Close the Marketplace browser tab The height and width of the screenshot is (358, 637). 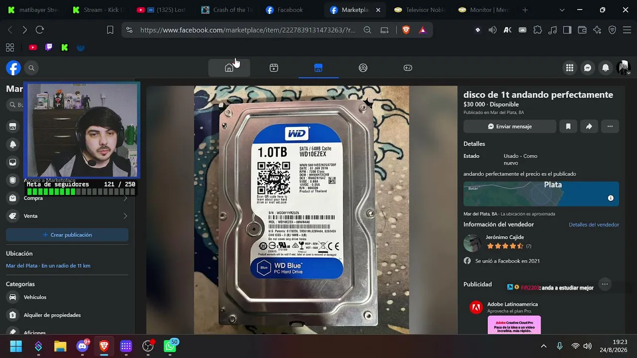[x=378, y=10]
